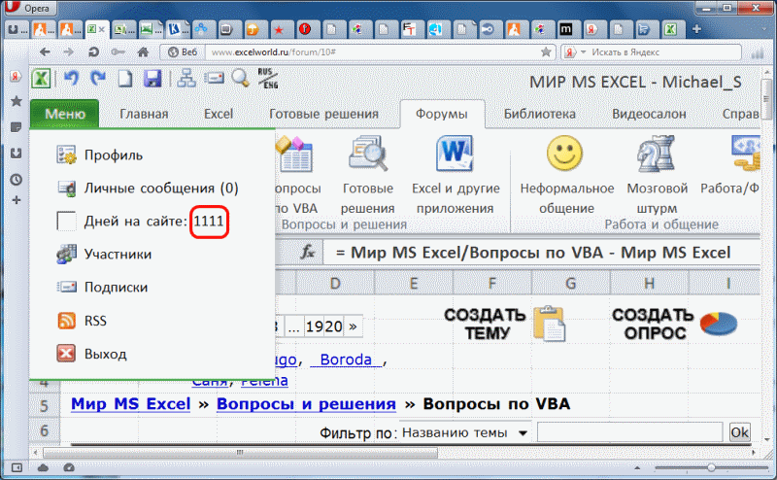777x480 pixels.
Task: Open the RSS feed menu item
Action: point(95,321)
